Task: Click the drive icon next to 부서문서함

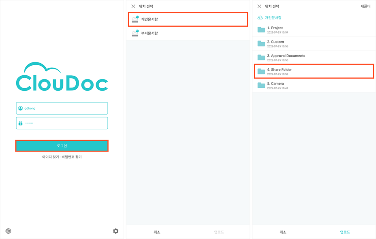Action: [x=135, y=33]
